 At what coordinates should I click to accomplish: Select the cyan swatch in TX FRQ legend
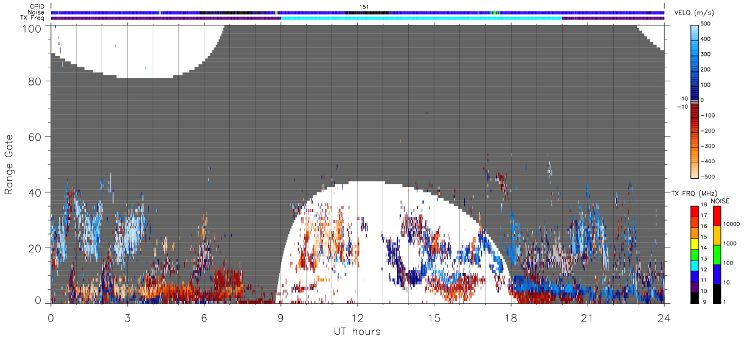[694, 266]
